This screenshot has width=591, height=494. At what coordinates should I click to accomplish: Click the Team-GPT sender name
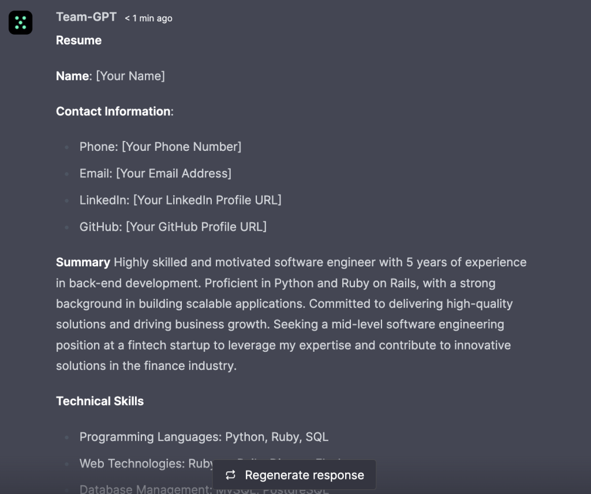click(87, 17)
